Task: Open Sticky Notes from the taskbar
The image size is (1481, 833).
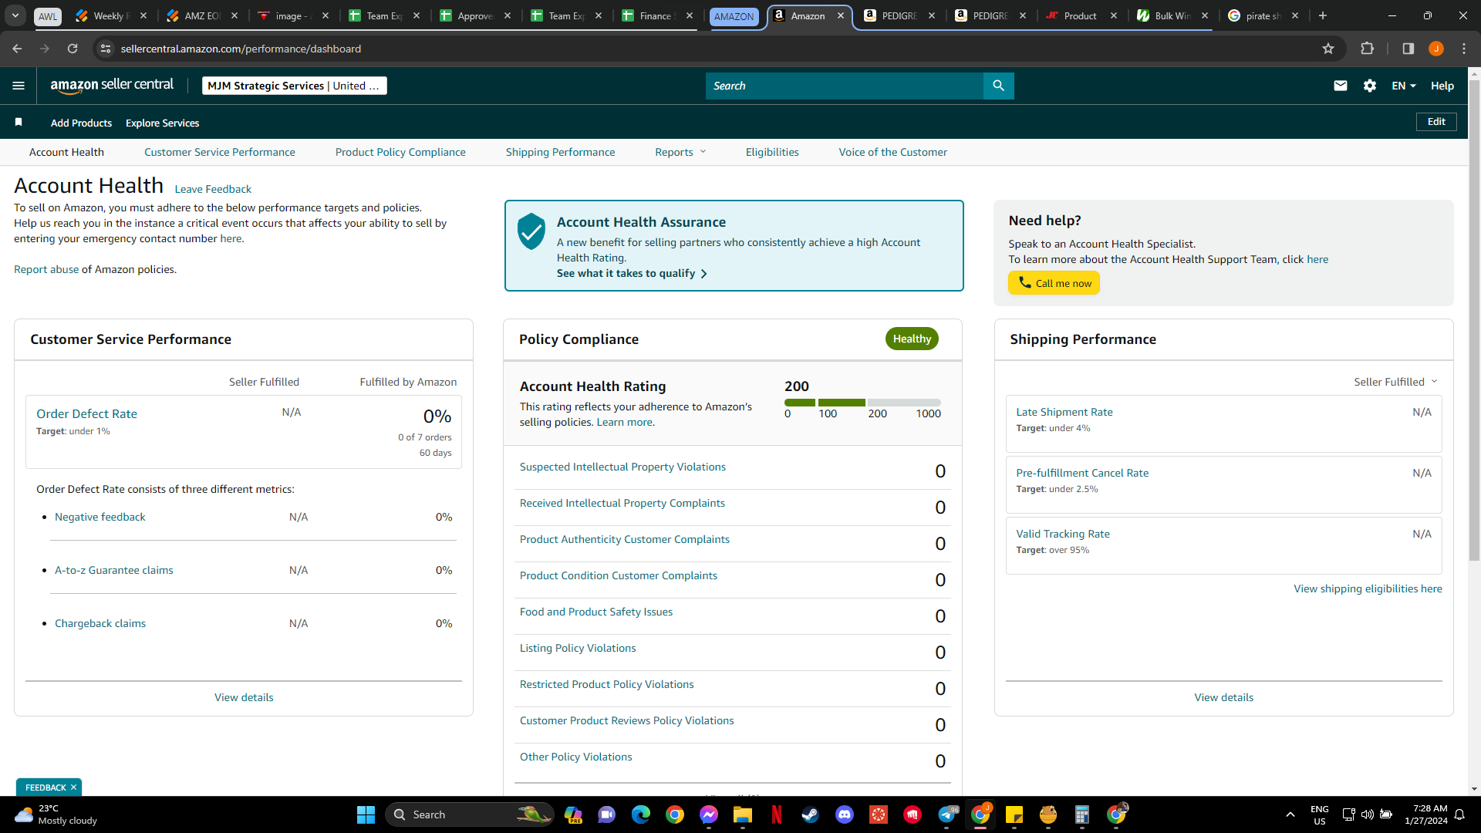Action: click(1014, 814)
